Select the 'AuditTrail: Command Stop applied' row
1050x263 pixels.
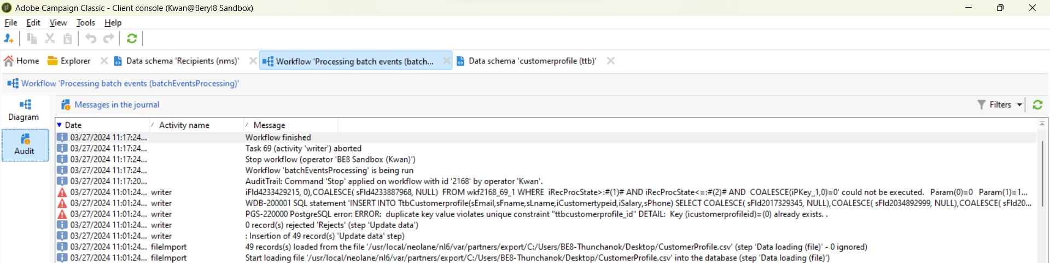546,181
